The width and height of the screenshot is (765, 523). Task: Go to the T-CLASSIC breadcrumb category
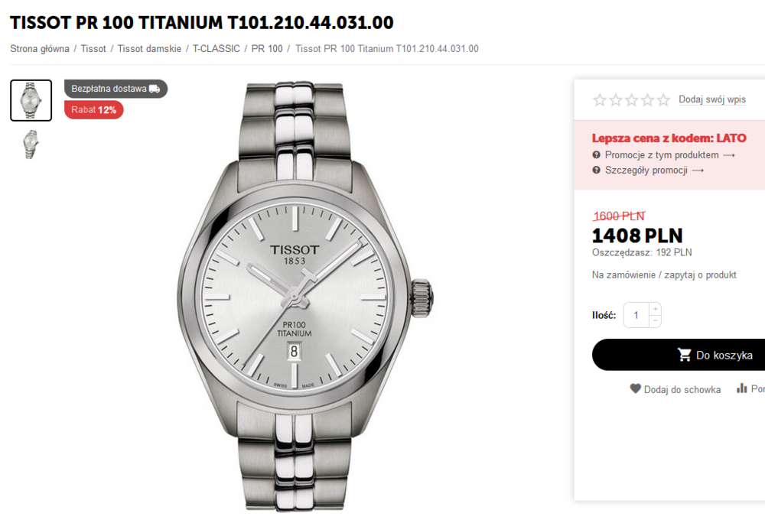click(216, 49)
